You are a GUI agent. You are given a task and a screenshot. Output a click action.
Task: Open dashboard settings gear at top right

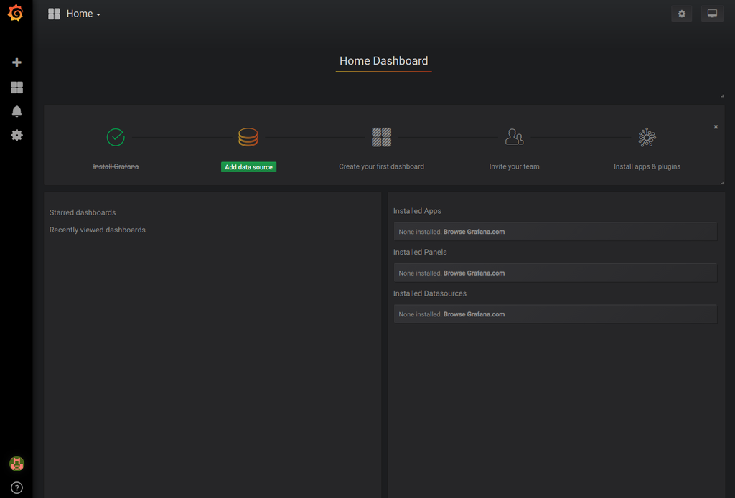(x=682, y=14)
